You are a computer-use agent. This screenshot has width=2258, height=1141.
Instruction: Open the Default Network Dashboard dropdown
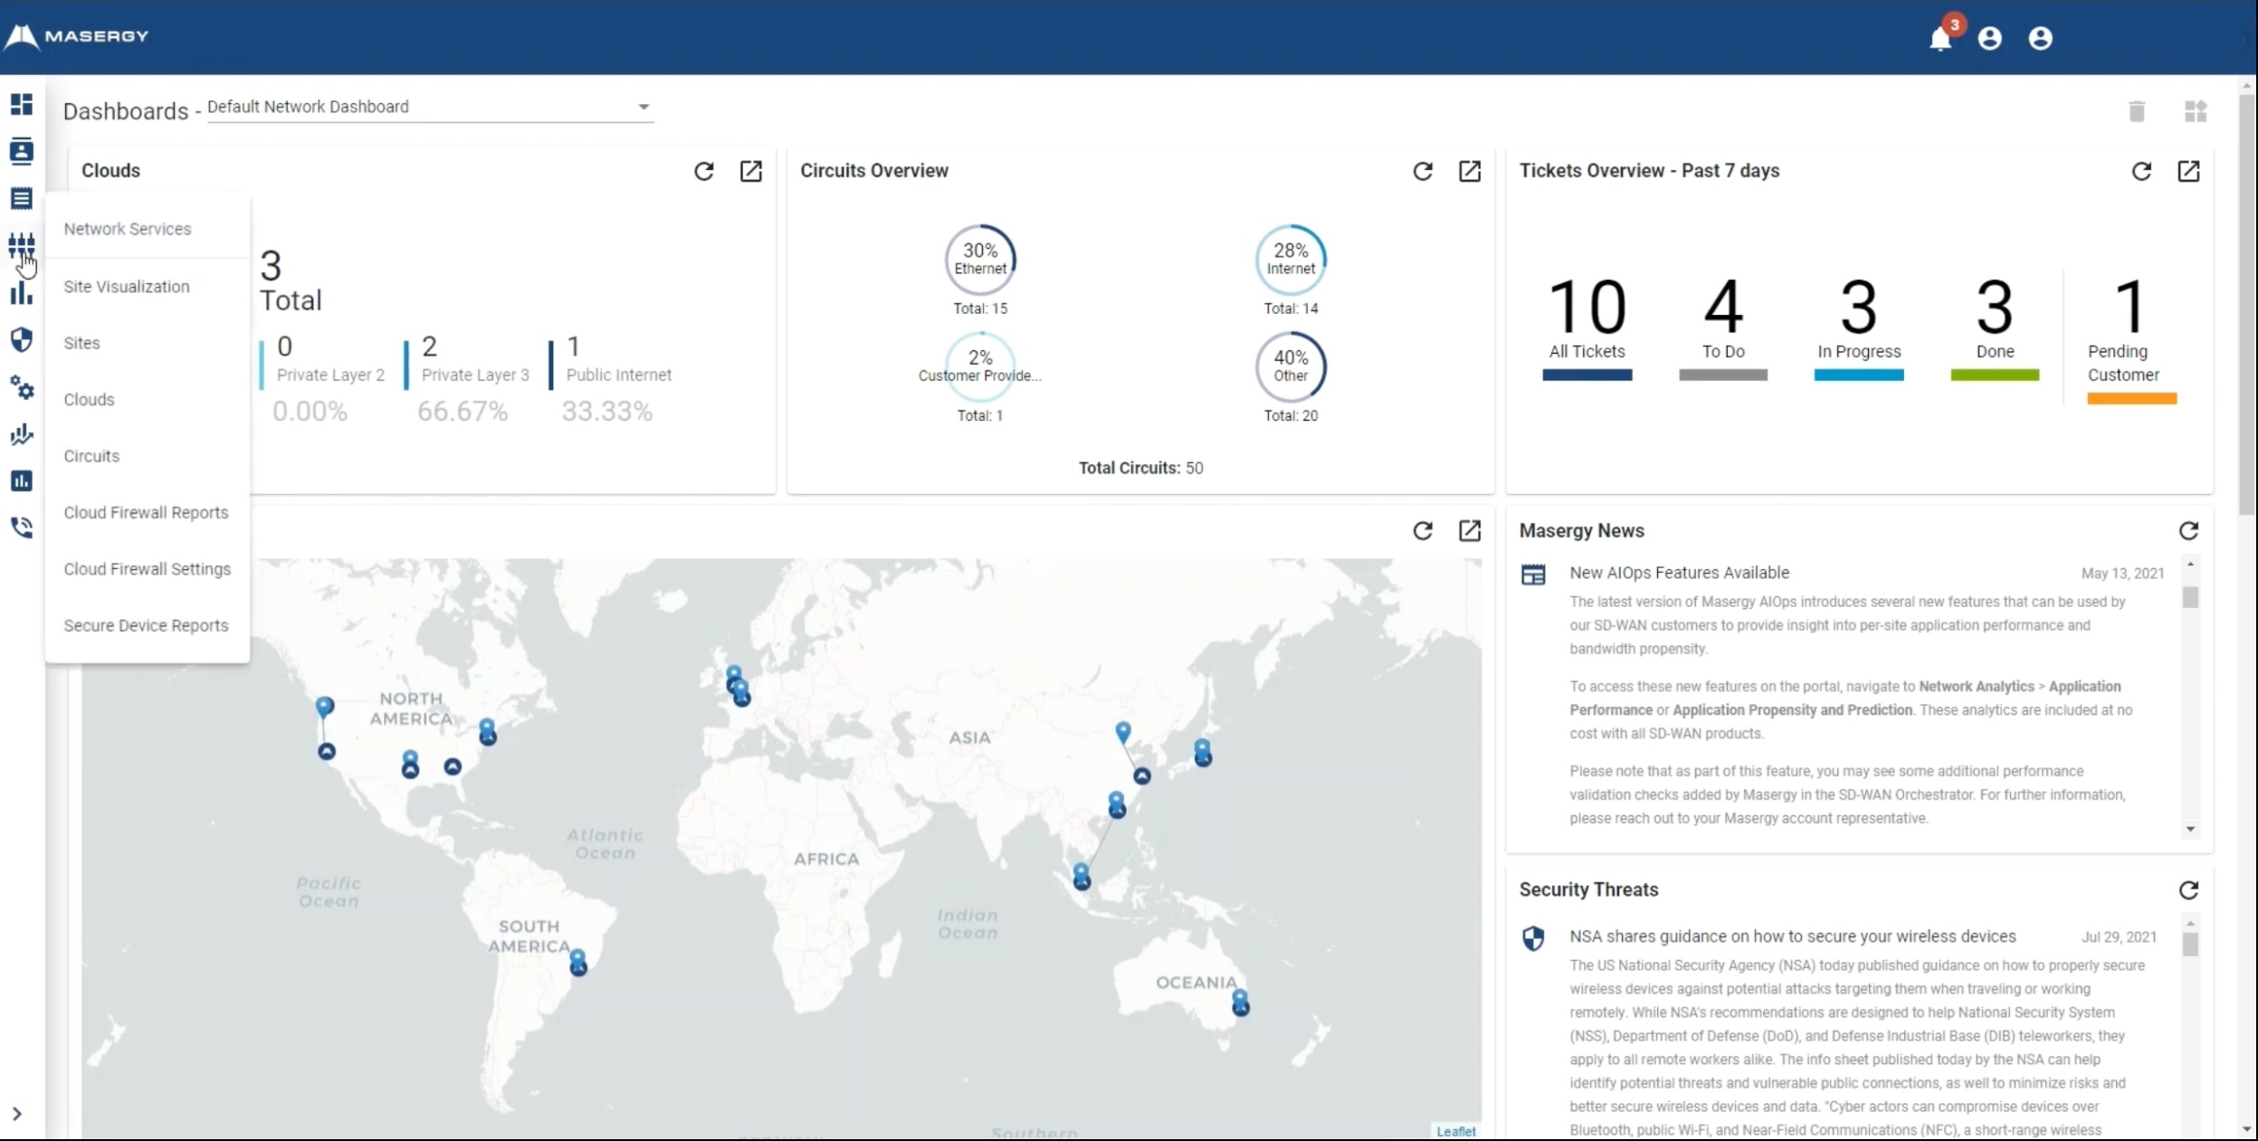[x=430, y=107]
